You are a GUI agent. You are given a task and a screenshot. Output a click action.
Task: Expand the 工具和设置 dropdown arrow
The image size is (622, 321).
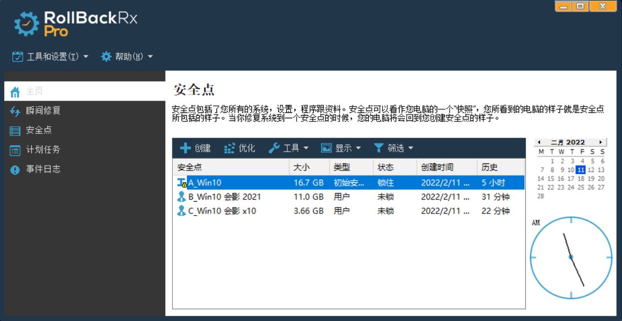click(x=85, y=57)
